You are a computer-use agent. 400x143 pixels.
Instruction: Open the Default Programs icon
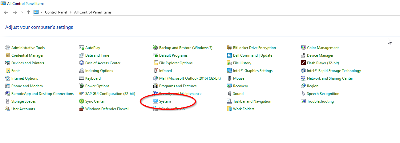156,55
